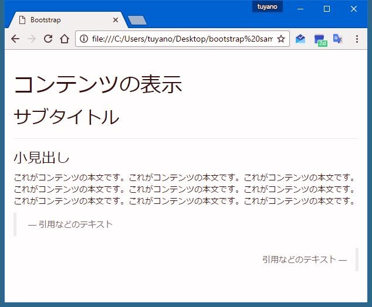Reload the current page
The width and height of the screenshot is (372, 307).
[x=48, y=39]
